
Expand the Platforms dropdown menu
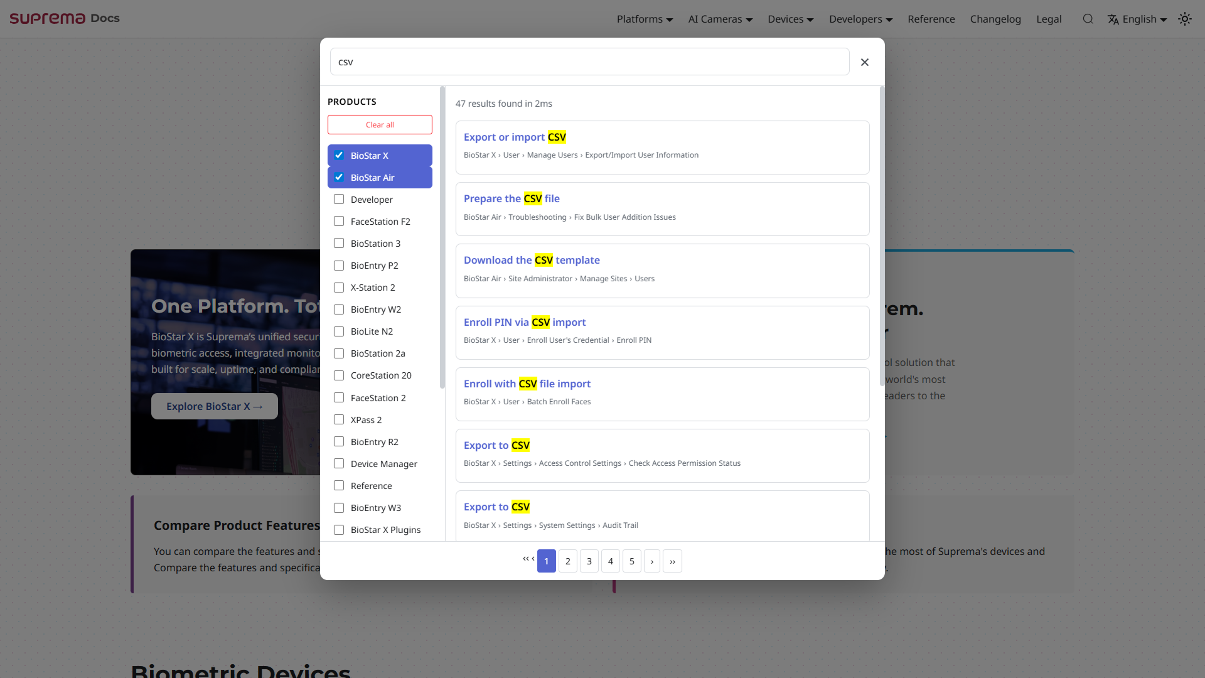coord(645,19)
